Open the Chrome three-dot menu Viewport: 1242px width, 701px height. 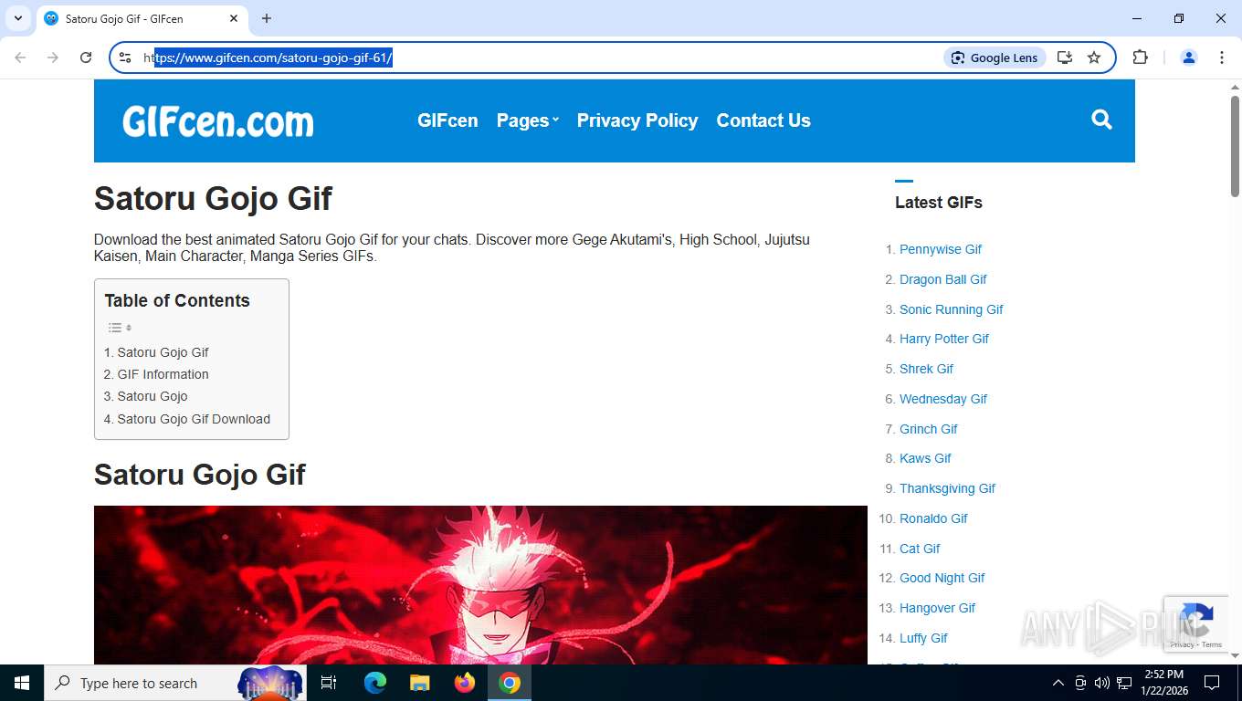tap(1222, 58)
